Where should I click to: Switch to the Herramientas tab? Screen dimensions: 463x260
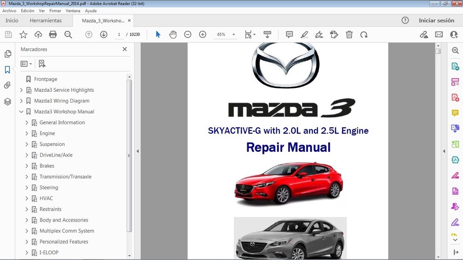(x=46, y=21)
